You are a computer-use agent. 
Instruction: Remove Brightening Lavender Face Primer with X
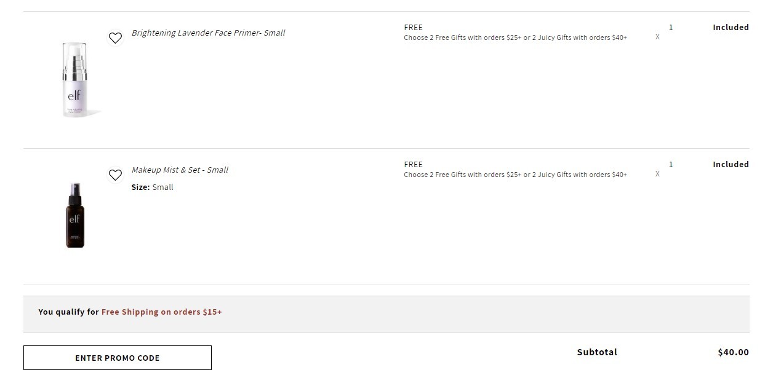657,37
